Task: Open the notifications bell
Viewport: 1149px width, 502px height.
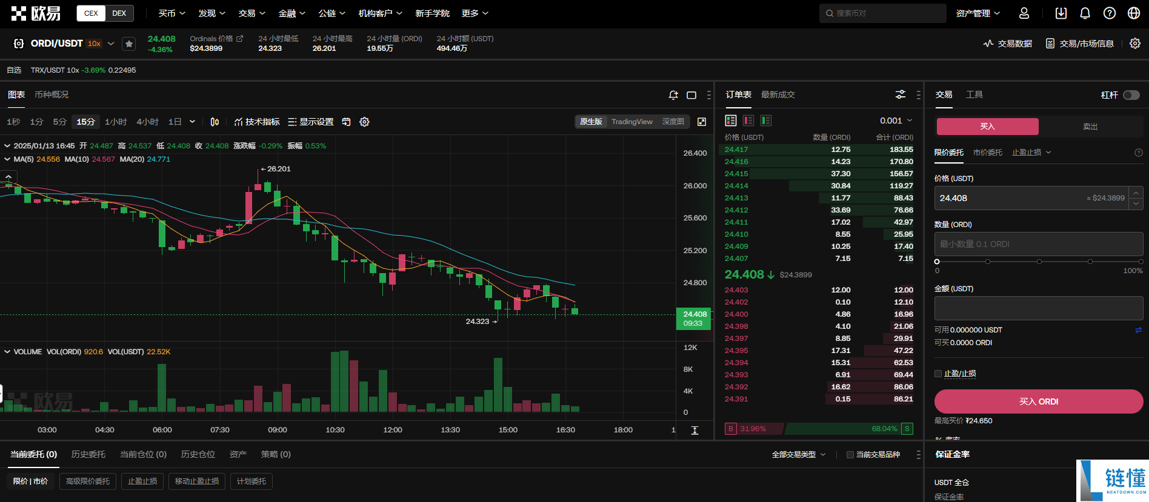Action: [1085, 13]
